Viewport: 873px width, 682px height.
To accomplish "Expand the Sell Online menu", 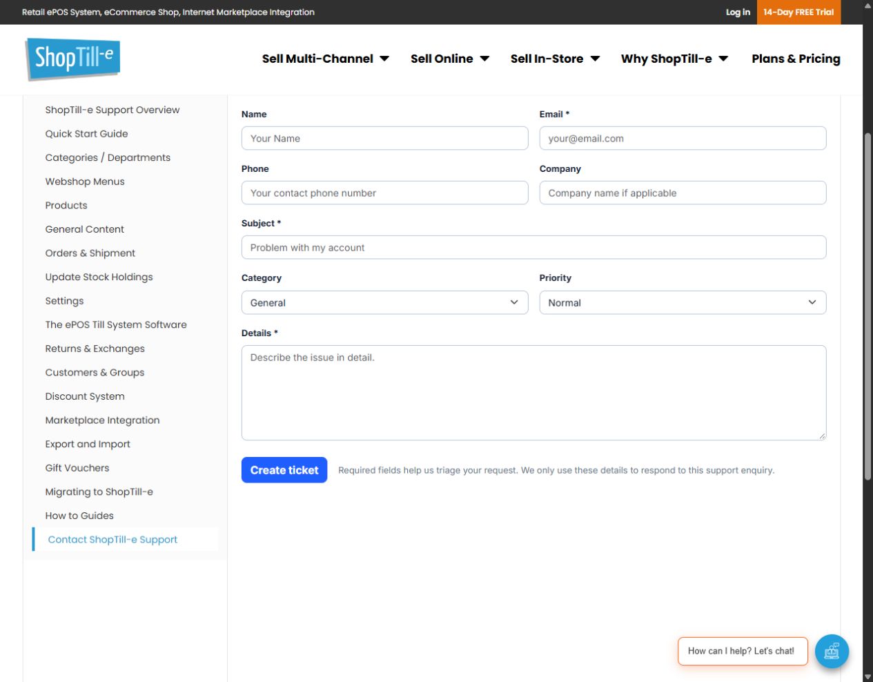I will 450,59.
